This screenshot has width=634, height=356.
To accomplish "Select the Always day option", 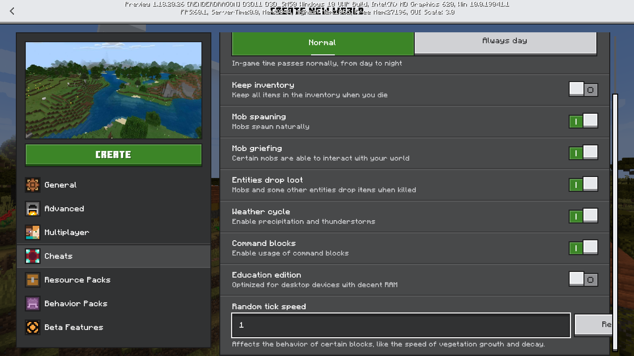I will coord(505,42).
